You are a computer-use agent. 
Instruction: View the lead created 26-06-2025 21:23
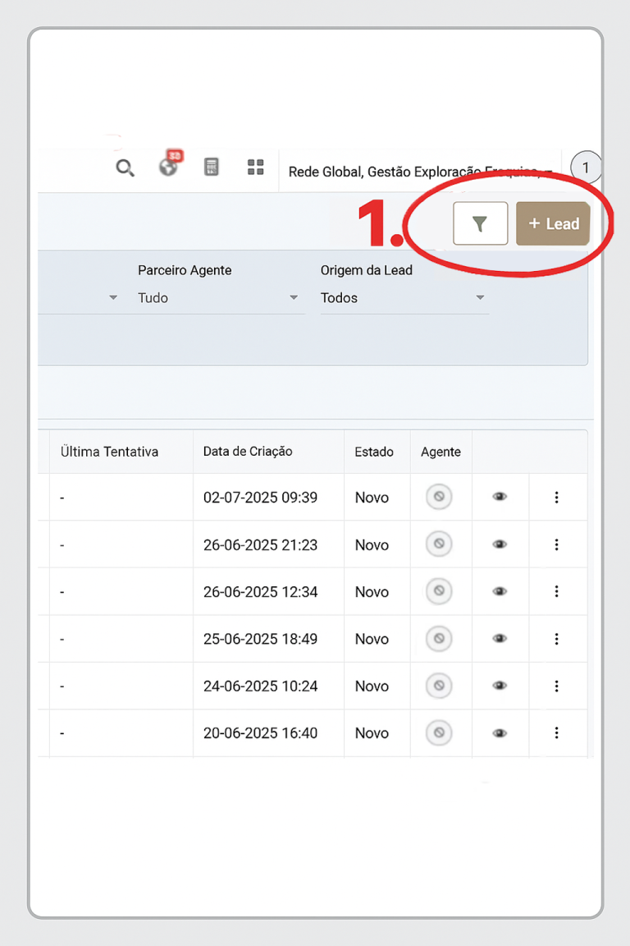(x=500, y=544)
